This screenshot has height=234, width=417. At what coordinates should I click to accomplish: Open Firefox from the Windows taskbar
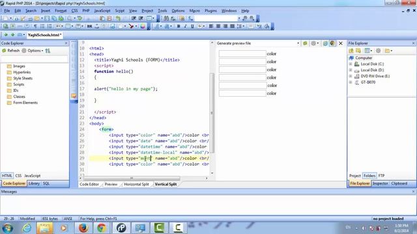pos(83,228)
